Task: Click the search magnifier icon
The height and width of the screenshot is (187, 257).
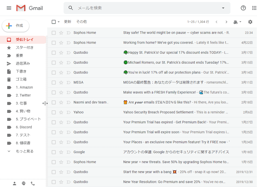Action: pos(71,8)
